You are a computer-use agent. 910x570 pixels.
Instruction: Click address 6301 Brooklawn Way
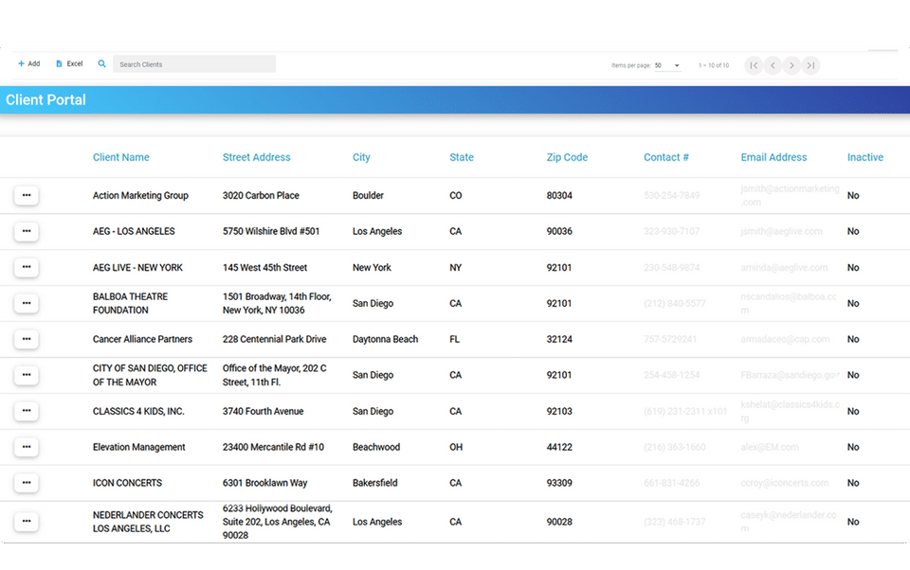click(x=264, y=483)
